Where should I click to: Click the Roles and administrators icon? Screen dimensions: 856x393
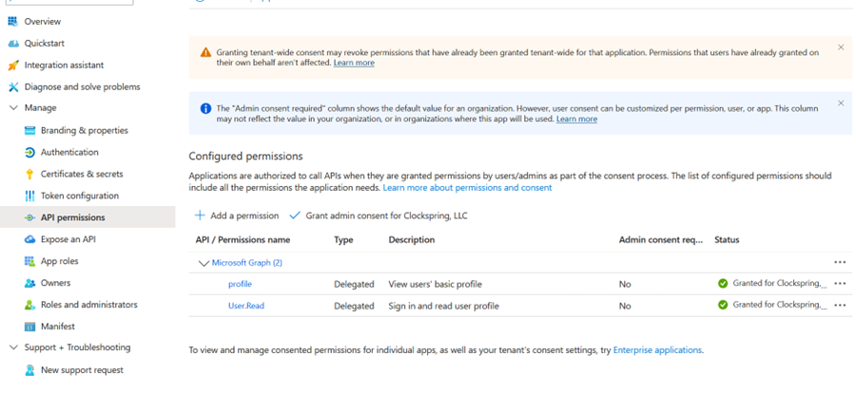click(30, 305)
